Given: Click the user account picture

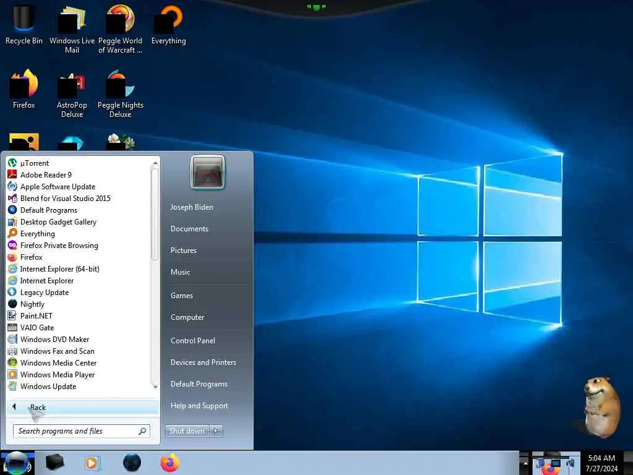Looking at the screenshot, I should coord(208,173).
